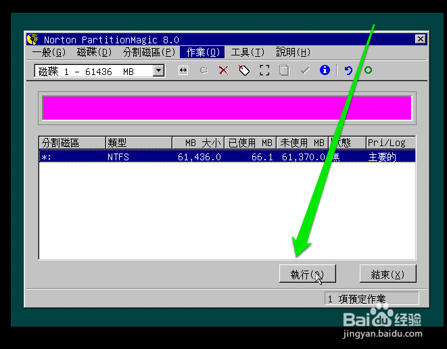Close the Norton PartitionMagic window
The height and width of the screenshot is (349, 447).
coord(420,39)
